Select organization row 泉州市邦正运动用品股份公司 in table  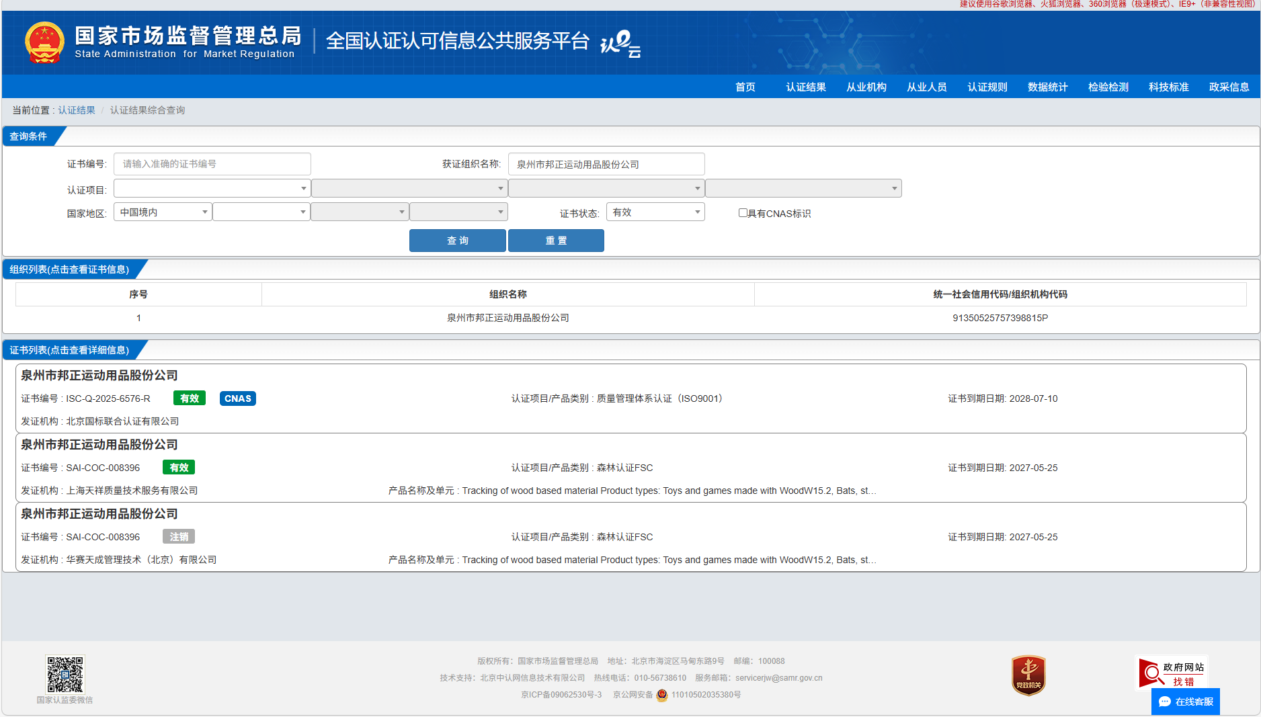507,318
